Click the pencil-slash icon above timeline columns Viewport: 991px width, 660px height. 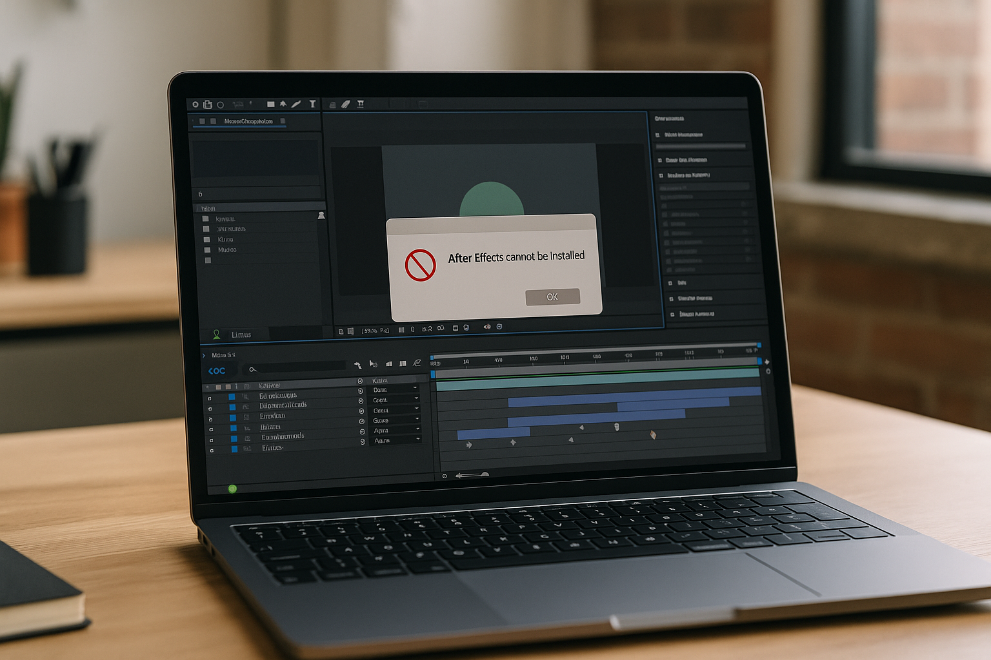417,363
